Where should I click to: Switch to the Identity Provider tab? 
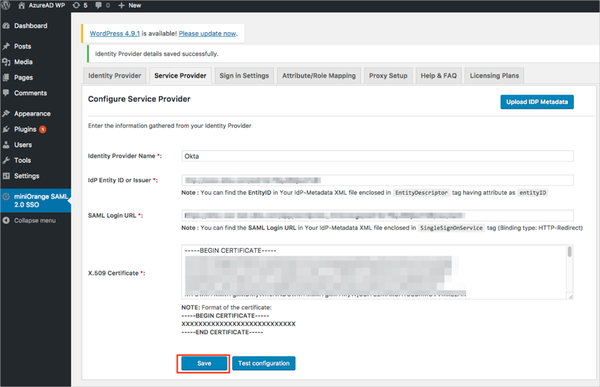coord(115,75)
